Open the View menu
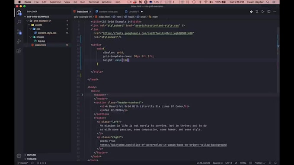This screenshot has width=294, height=165. pyautogui.click(x=67, y=2)
